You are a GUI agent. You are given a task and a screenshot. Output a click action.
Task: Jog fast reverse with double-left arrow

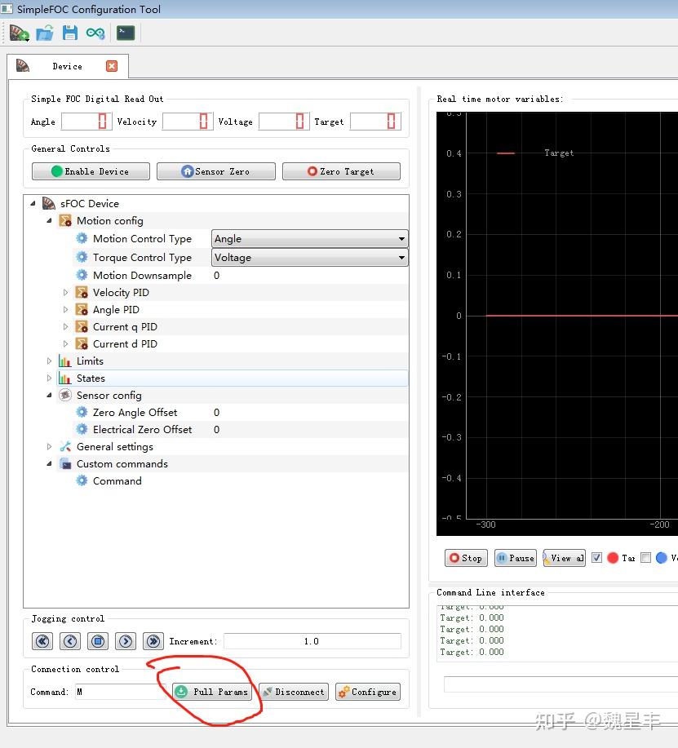pos(43,641)
